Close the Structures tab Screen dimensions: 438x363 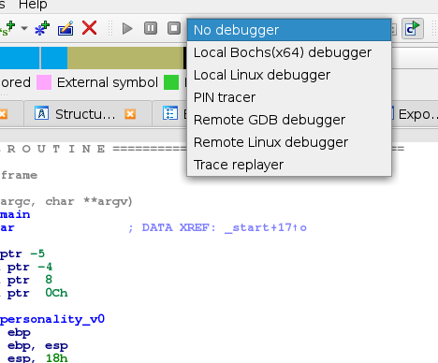(130, 114)
